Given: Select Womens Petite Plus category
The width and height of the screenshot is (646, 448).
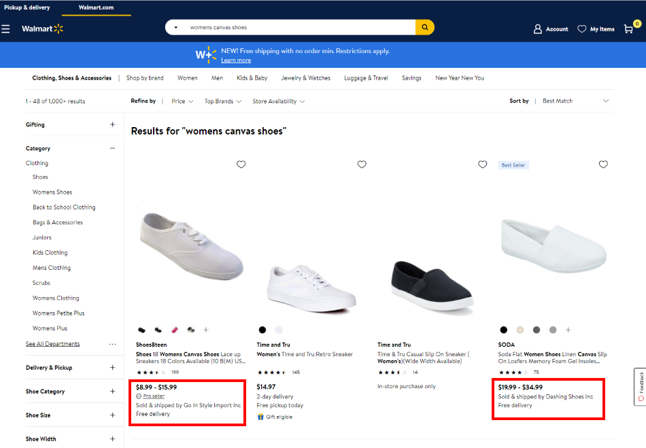Looking at the screenshot, I should [58, 313].
